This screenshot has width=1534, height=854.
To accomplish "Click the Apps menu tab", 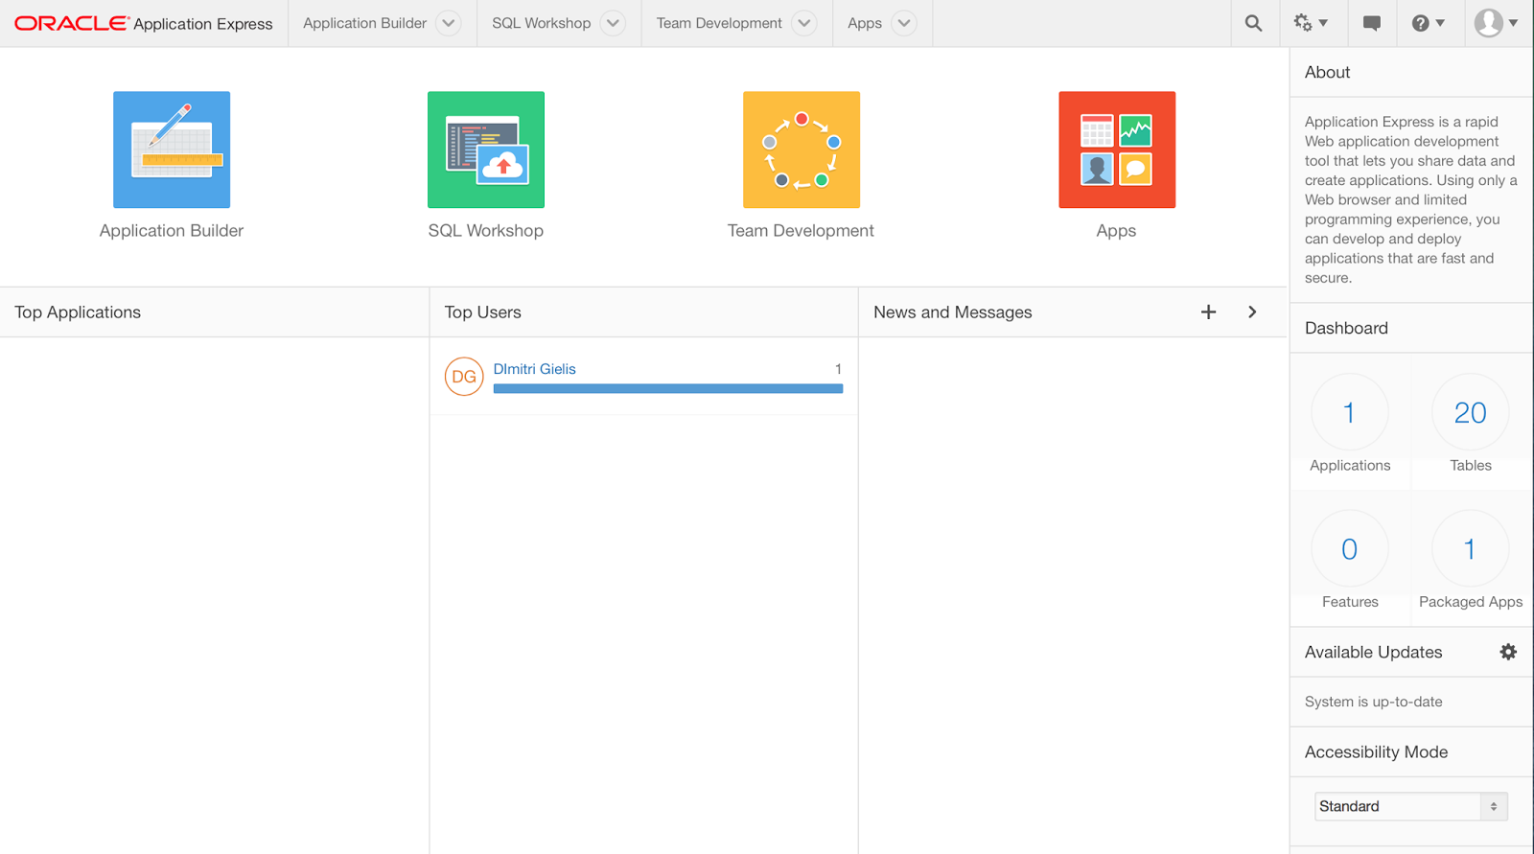I will coord(865,23).
